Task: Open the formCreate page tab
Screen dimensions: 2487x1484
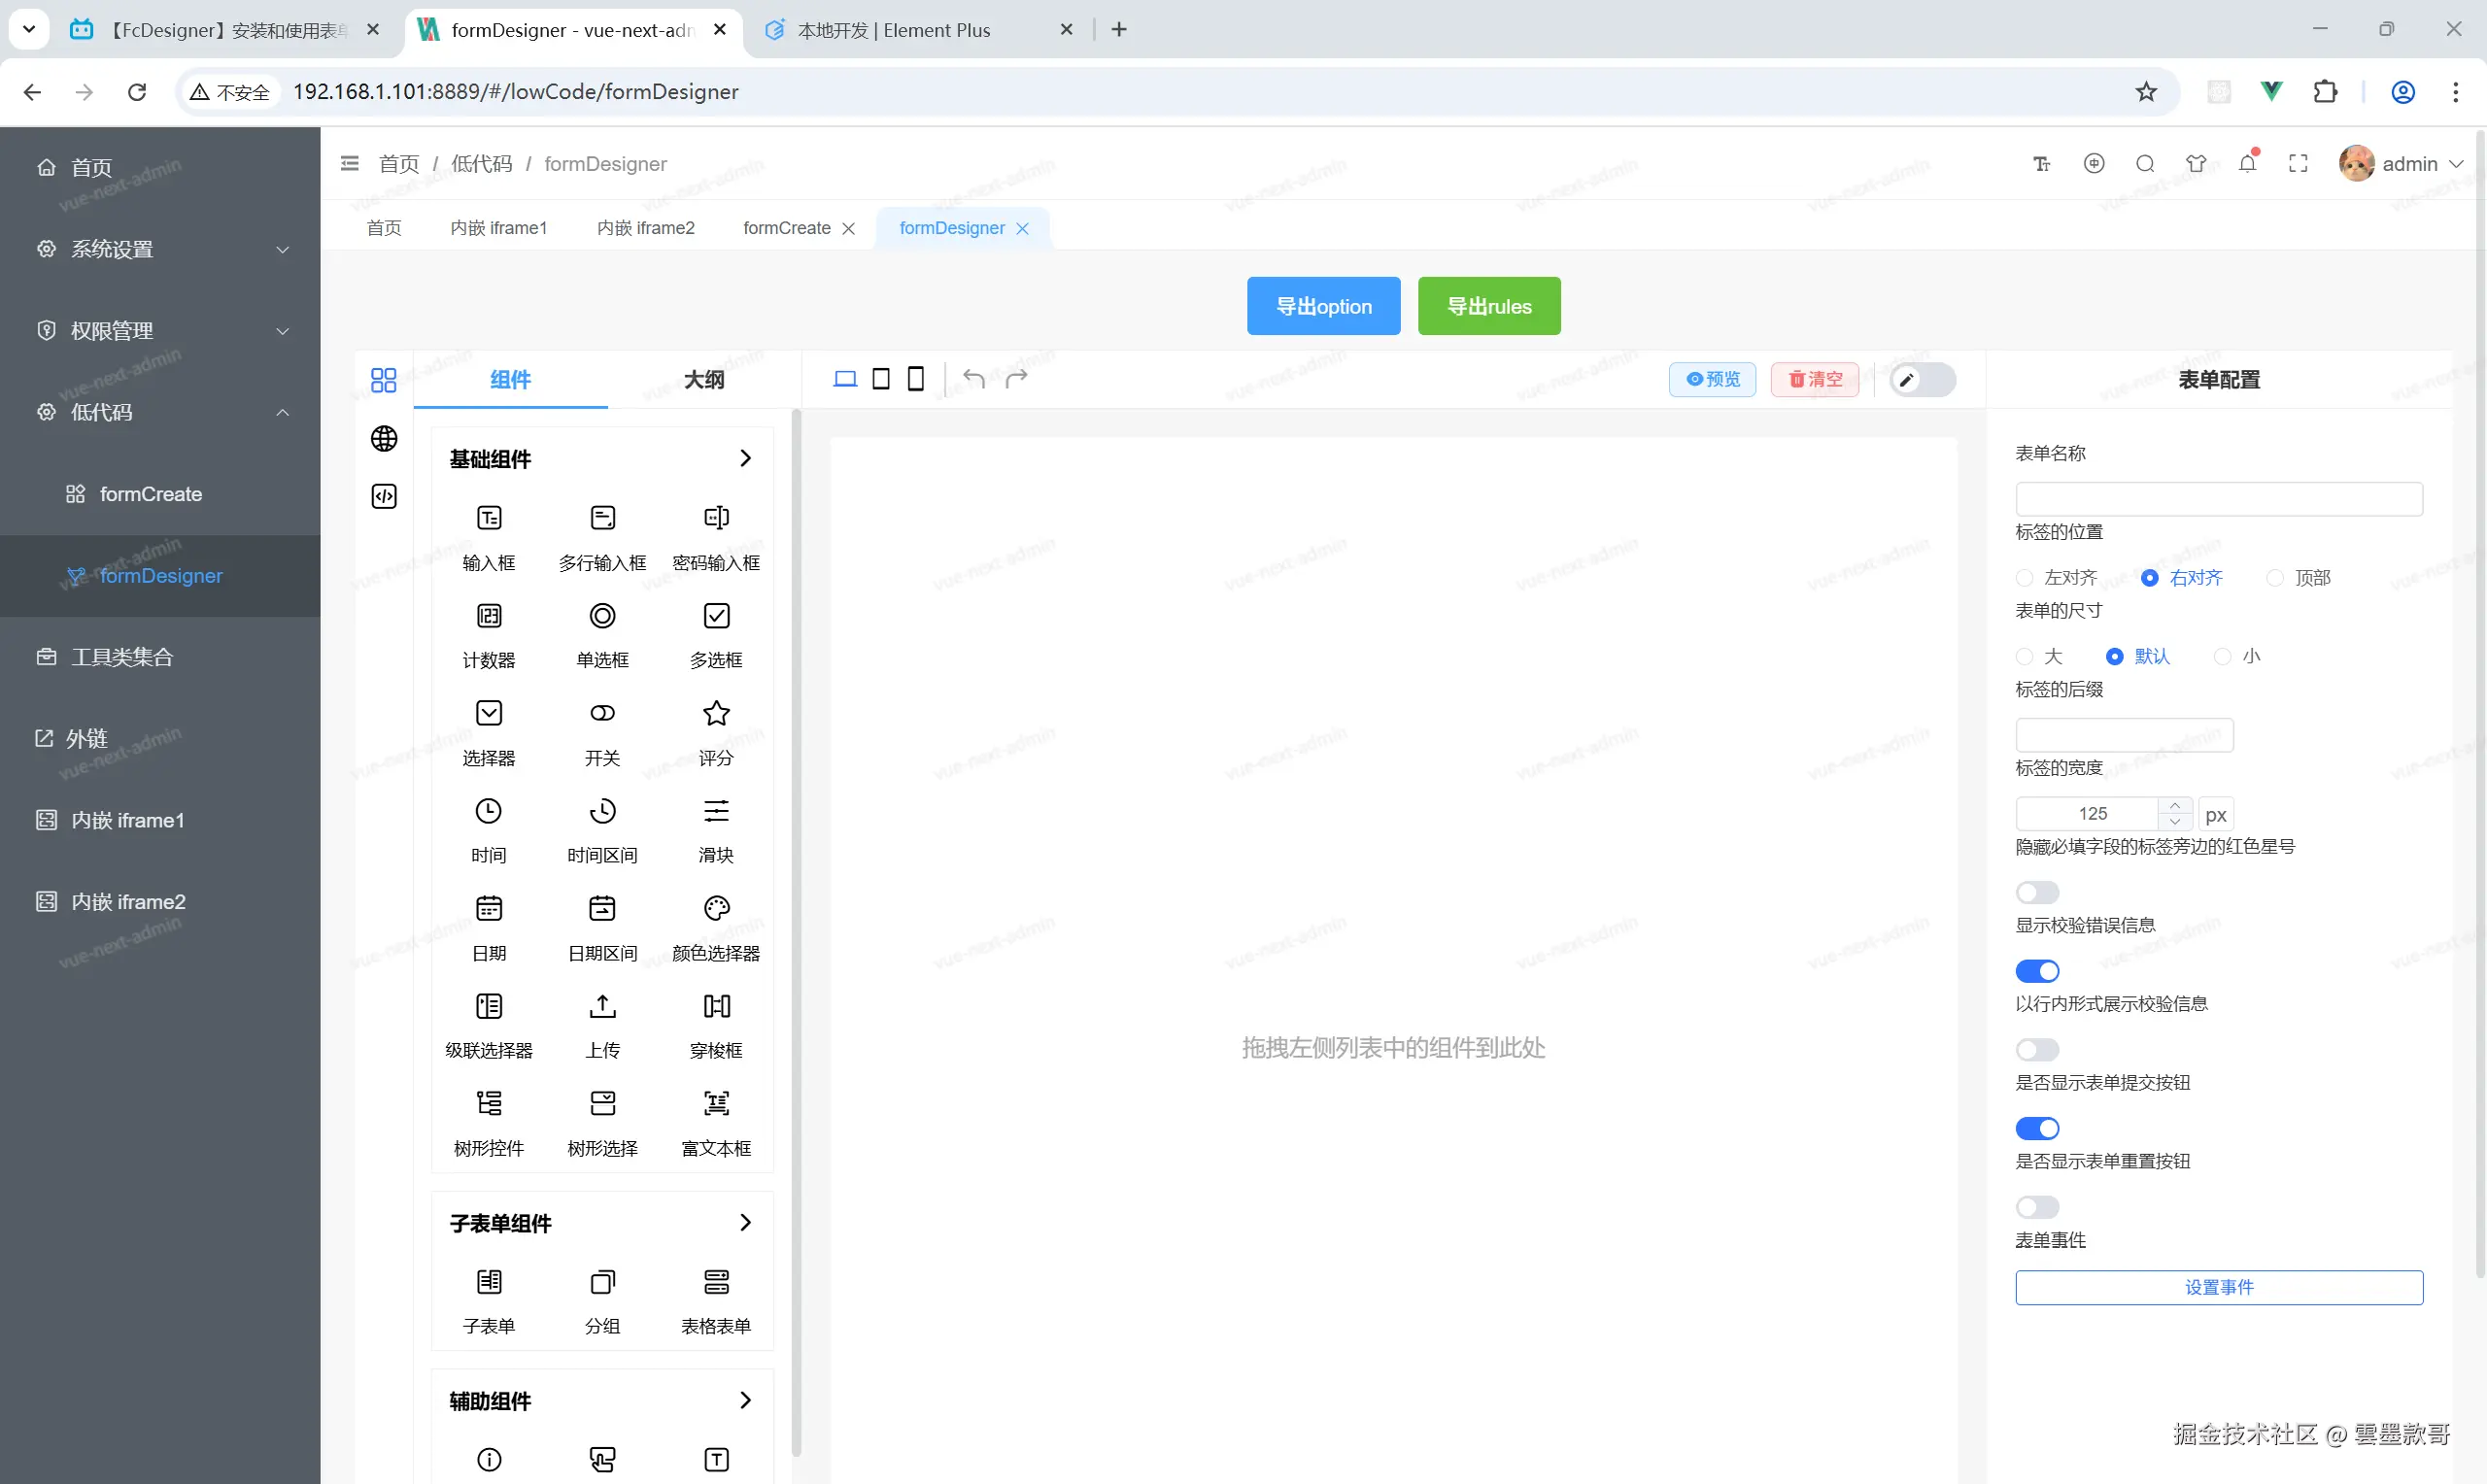Action: click(786, 228)
